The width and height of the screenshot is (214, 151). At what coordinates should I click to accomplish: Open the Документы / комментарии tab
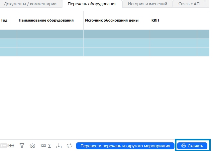coord(32,4)
